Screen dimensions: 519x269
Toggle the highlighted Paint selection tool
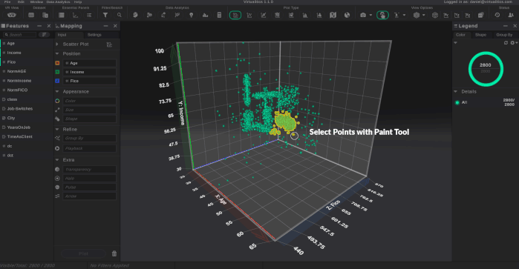[x=382, y=15]
